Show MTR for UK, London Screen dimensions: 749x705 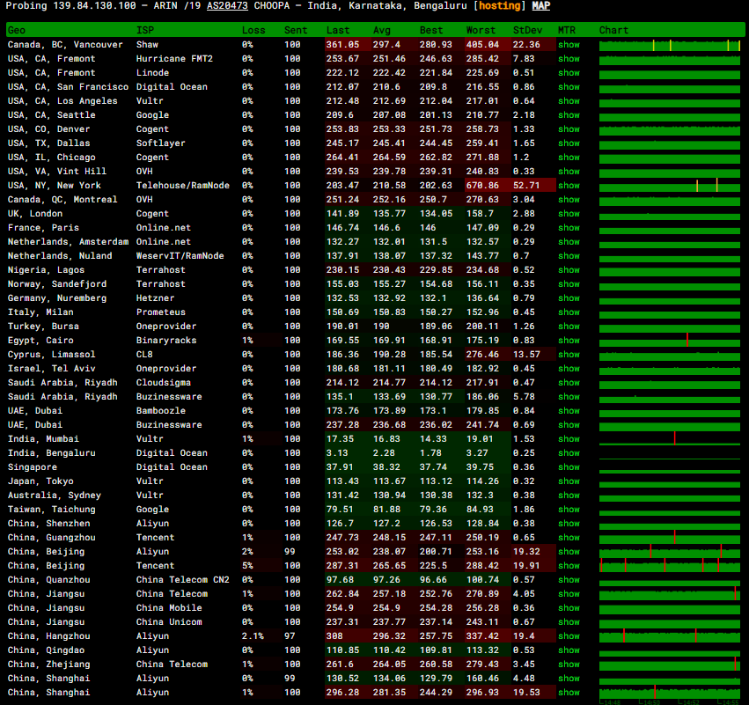(569, 214)
